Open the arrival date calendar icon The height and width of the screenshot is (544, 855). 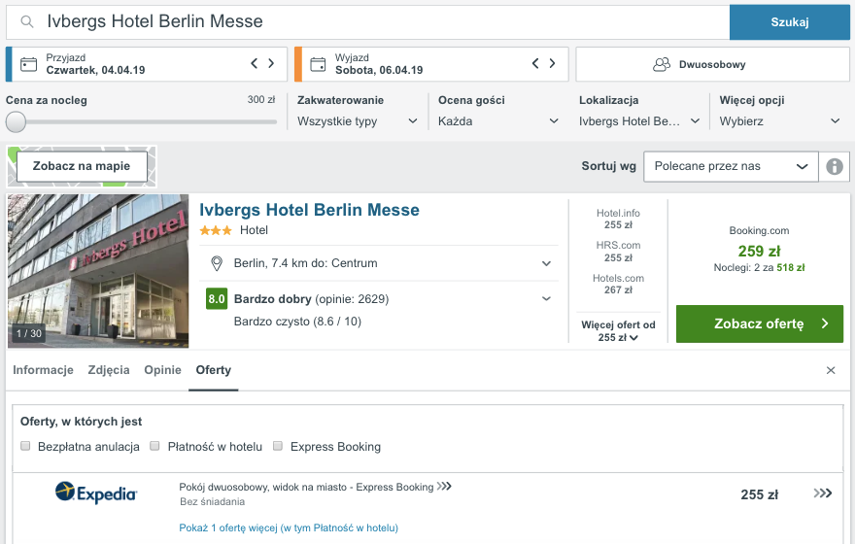tap(28, 64)
